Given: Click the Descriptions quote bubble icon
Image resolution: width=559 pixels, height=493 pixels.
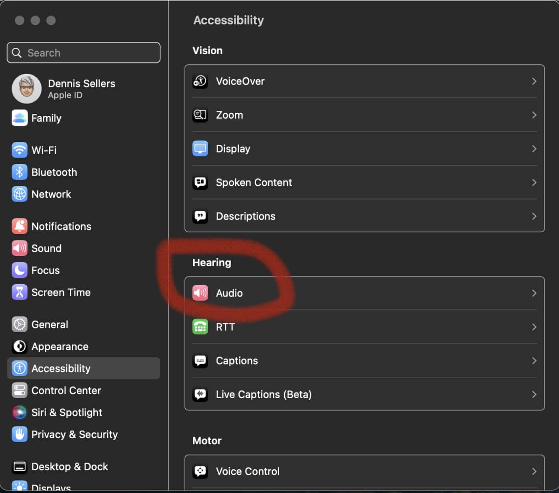Looking at the screenshot, I should 200,216.
